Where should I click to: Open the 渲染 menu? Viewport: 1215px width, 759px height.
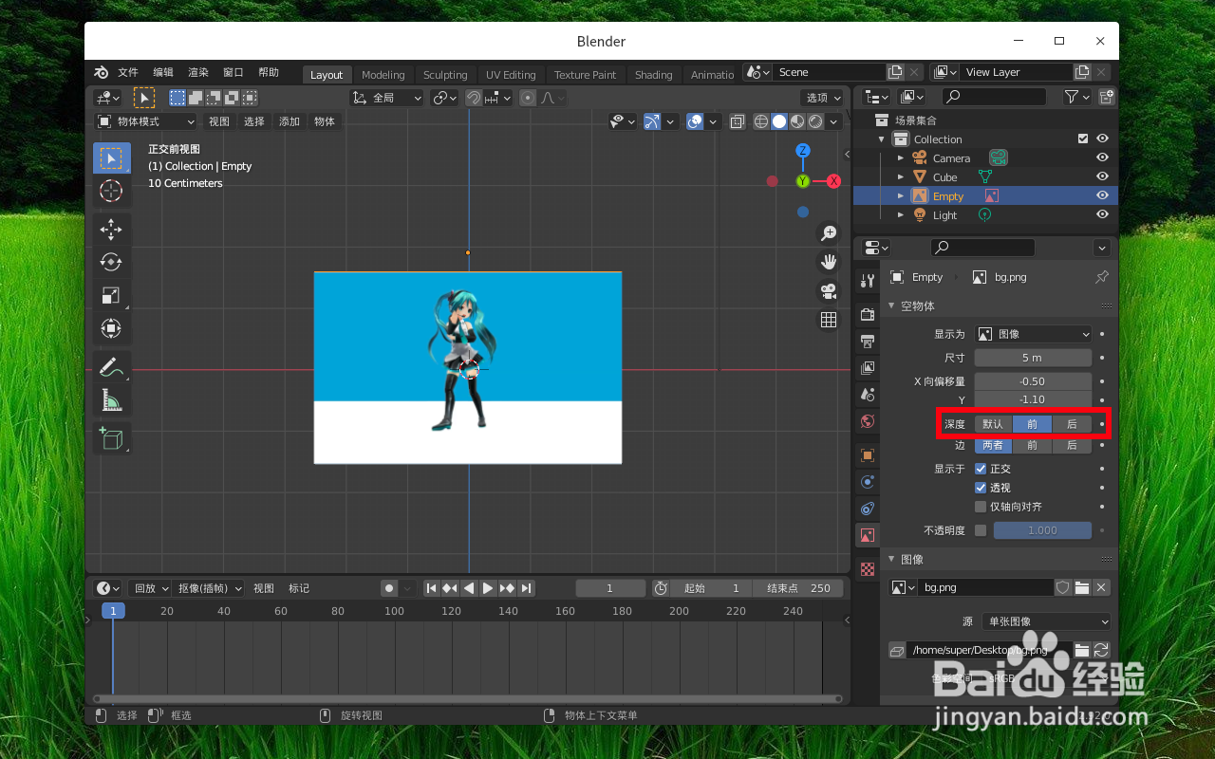pyautogui.click(x=198, y=73)
